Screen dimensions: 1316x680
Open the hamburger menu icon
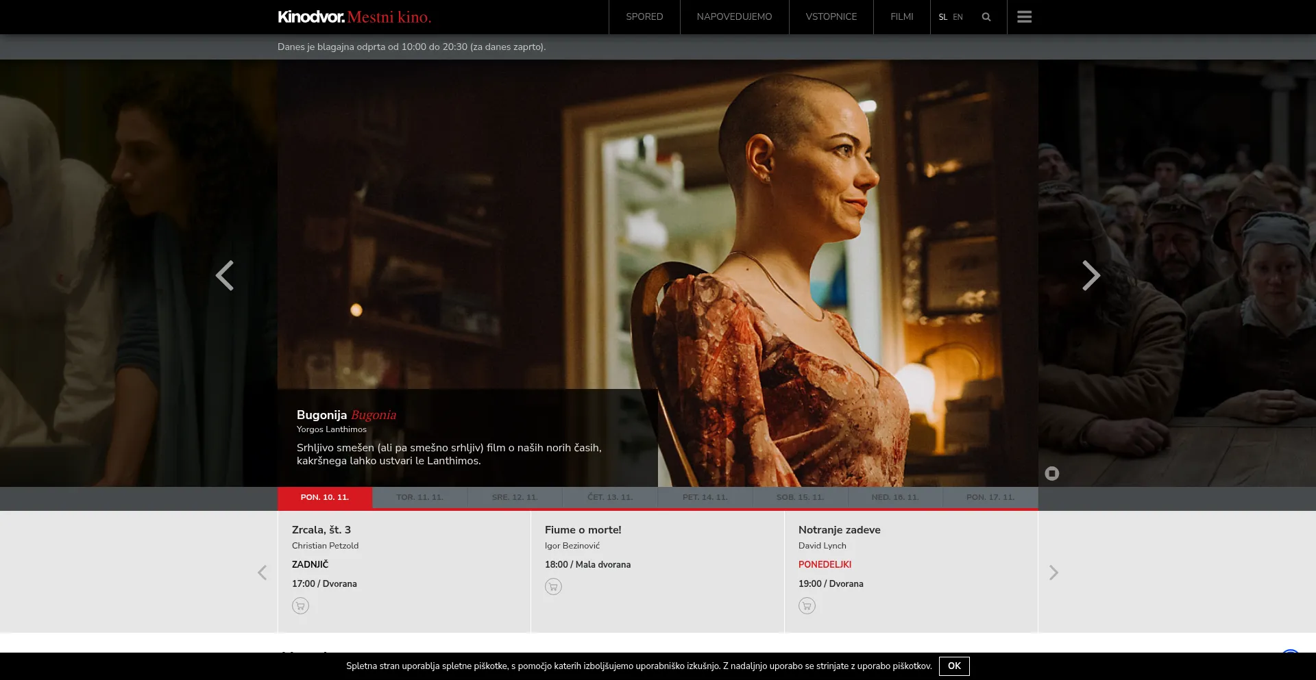1024,17
